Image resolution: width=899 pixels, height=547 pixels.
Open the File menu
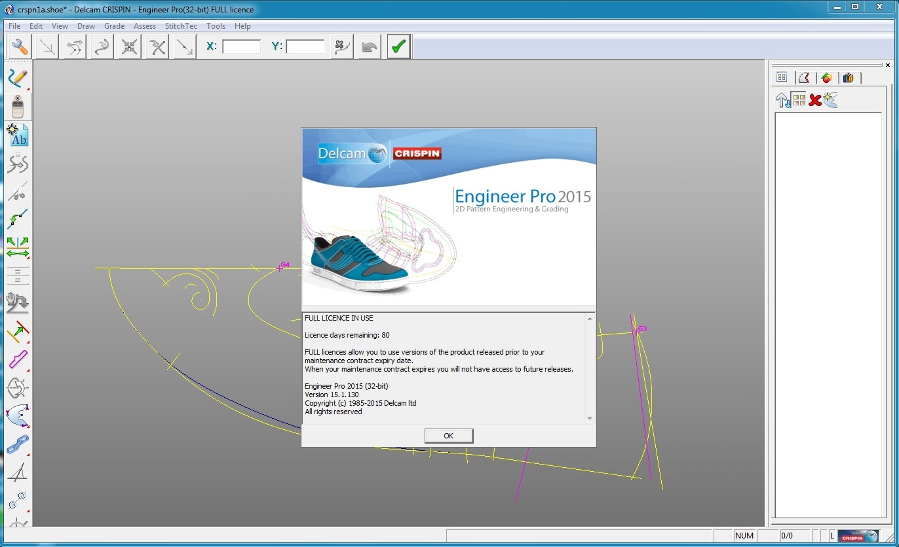coord(14,26)
